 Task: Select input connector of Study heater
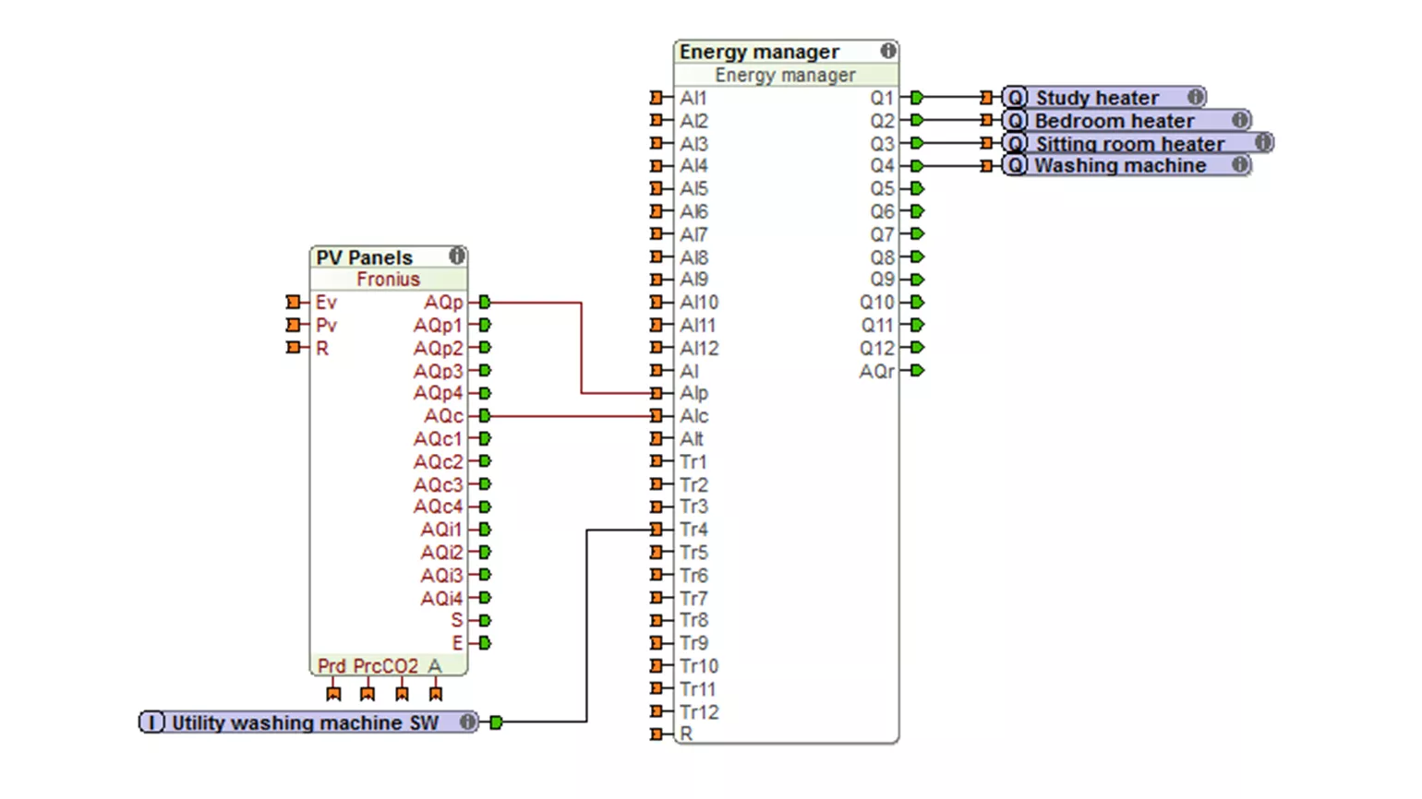coord(987,97)
